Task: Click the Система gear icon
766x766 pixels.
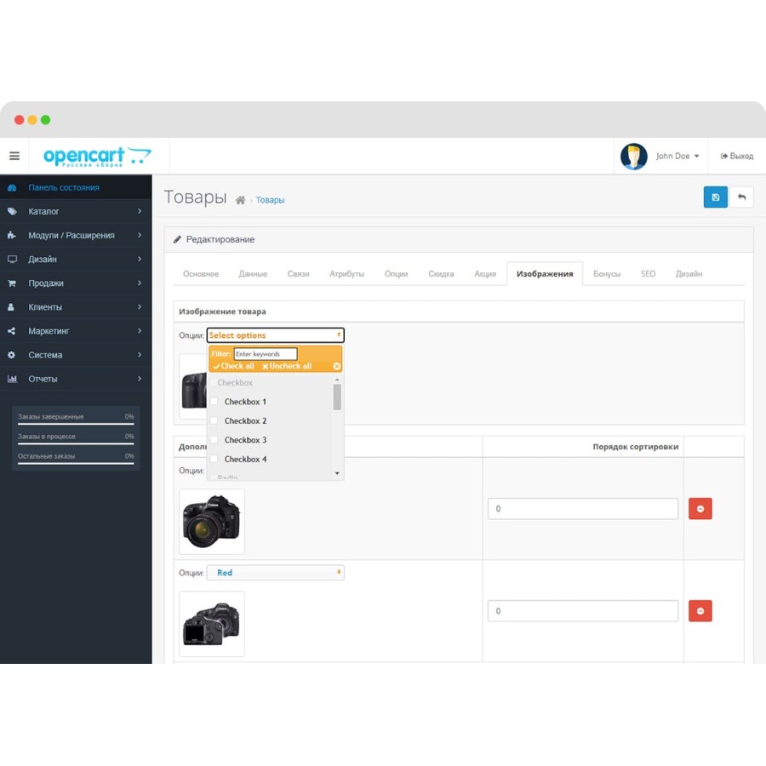Action: point(12,355)
